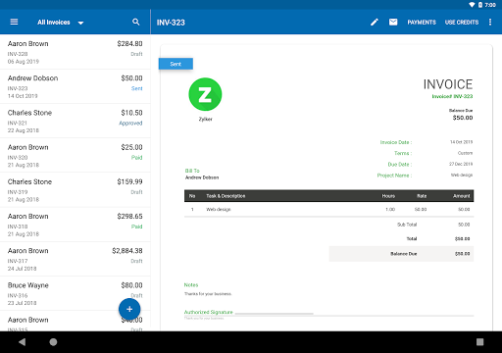The height and width of the screenshot is (353, 502).
Task: Open the hamburger navigation menu
Action: pos(14,22)
